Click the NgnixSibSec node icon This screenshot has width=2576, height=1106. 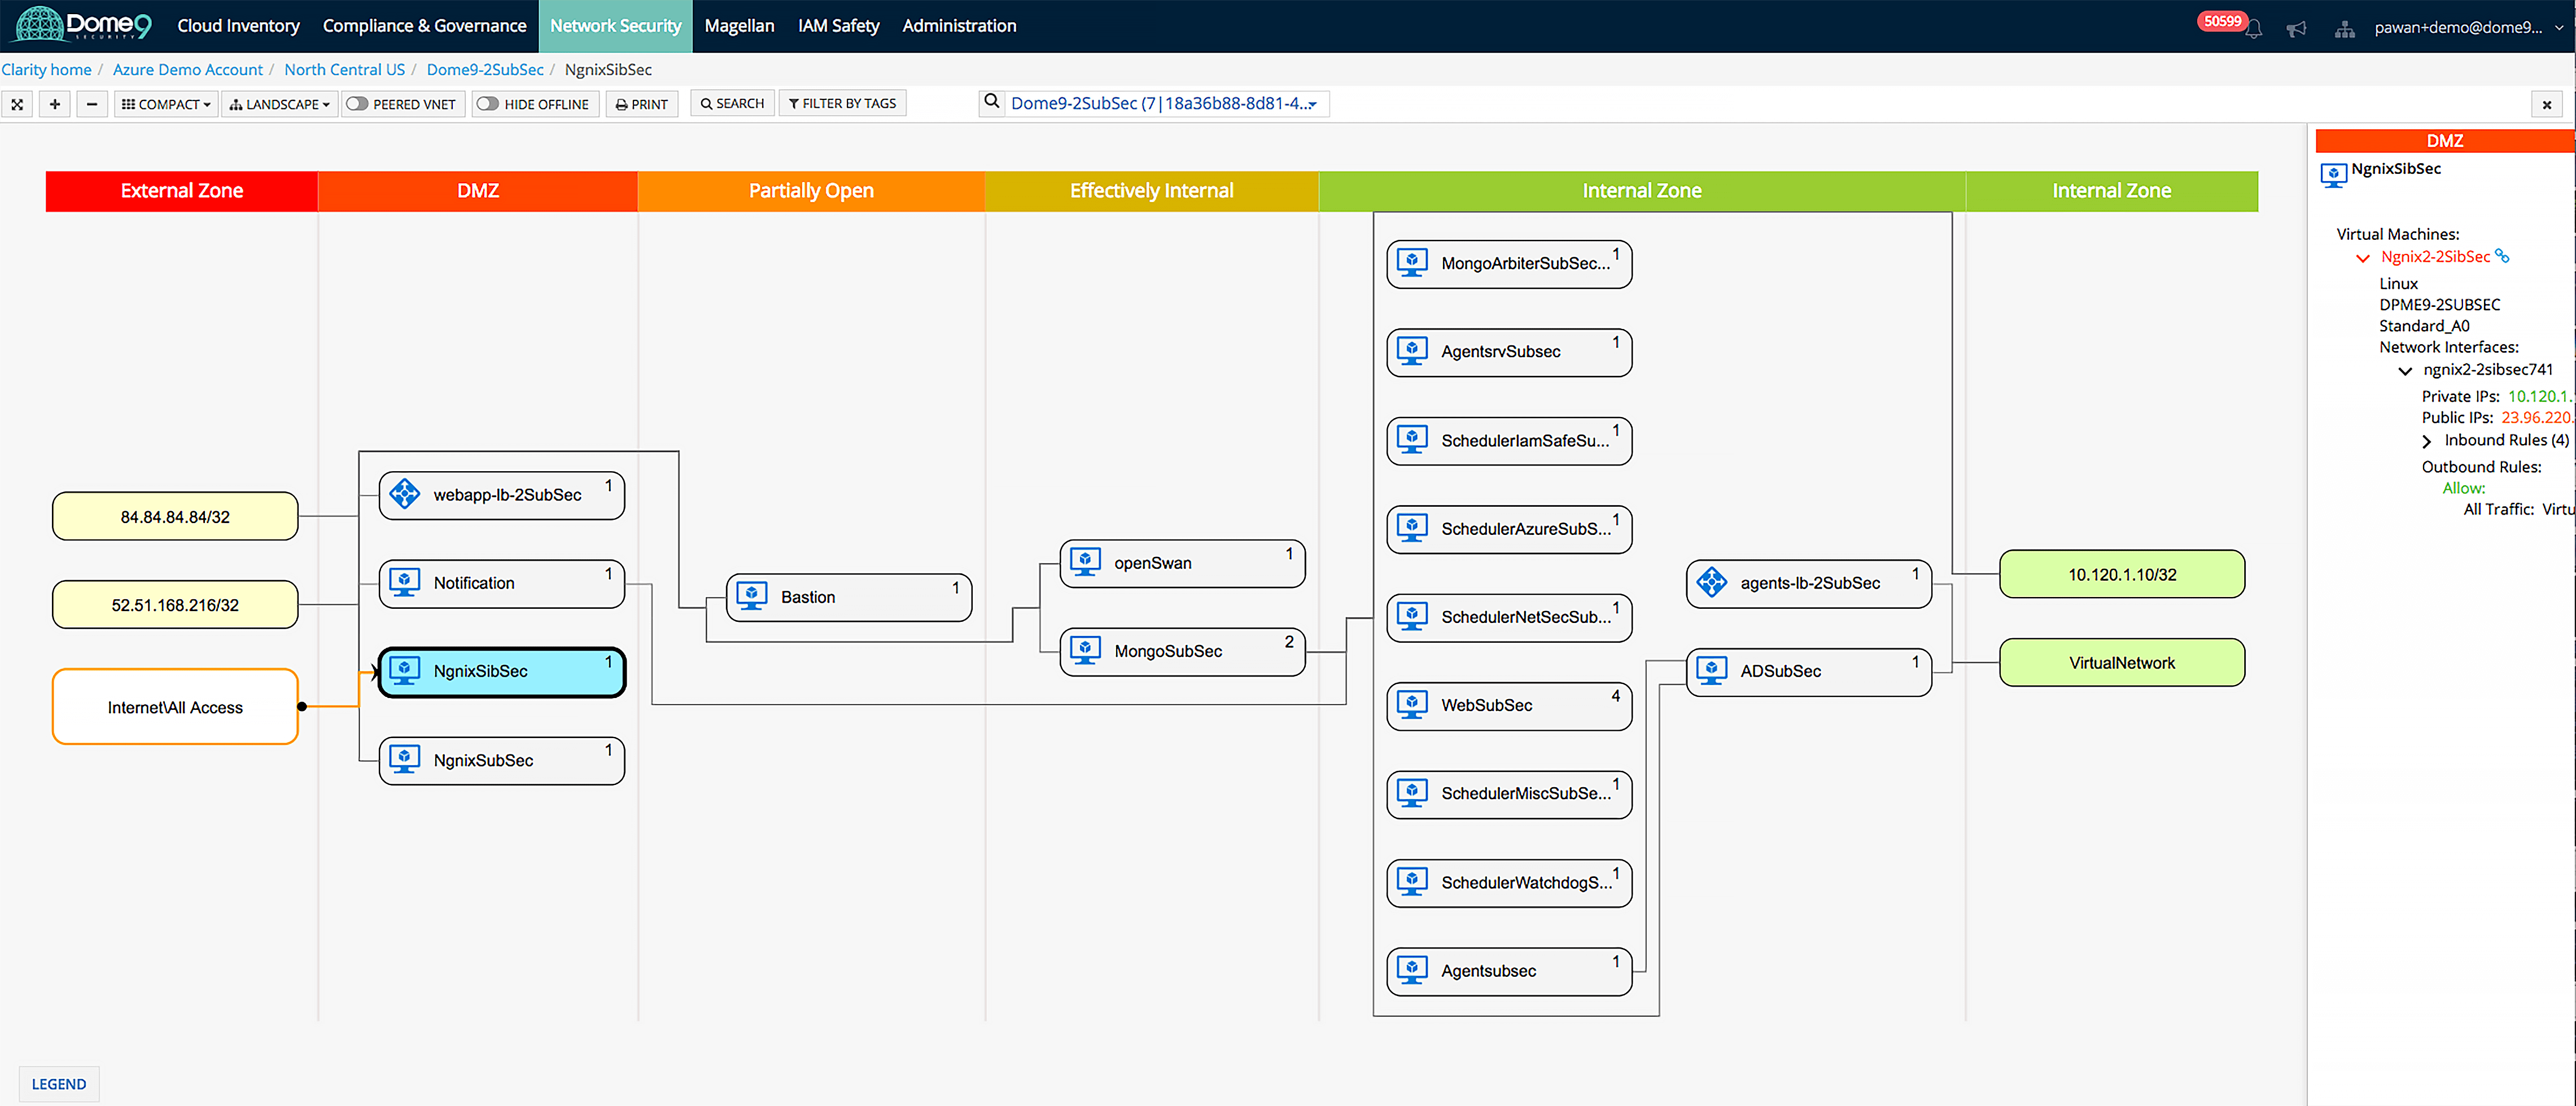coord(404,670)
